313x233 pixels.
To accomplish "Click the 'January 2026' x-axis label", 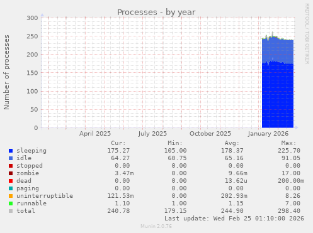I will pos(268,134).
